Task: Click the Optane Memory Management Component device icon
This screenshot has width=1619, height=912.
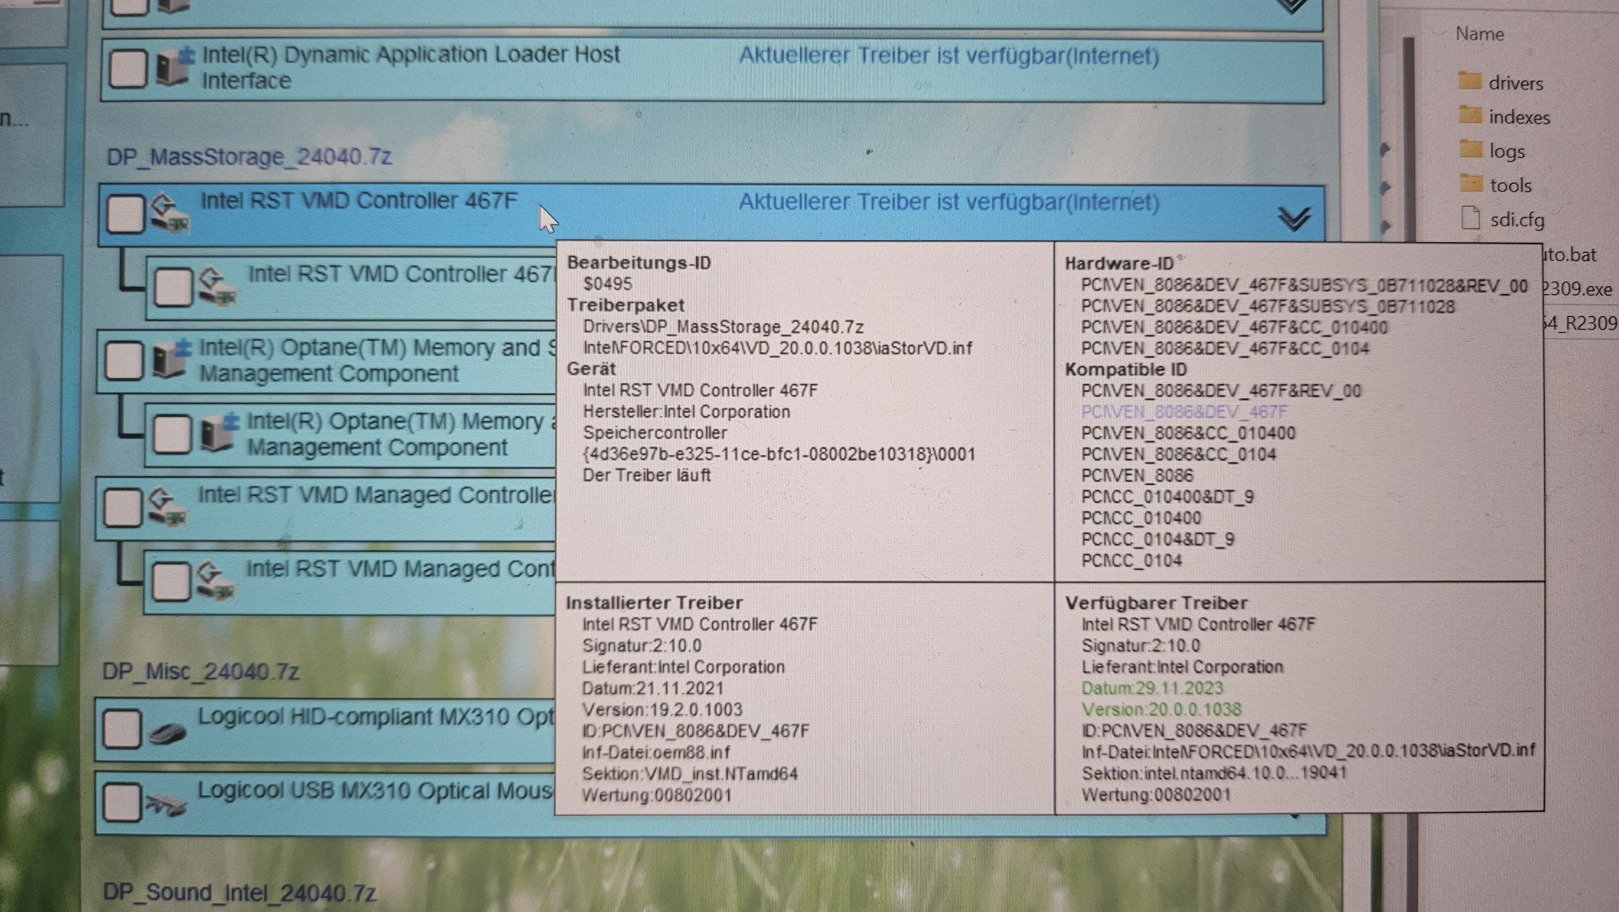Action: coord(171,359)
